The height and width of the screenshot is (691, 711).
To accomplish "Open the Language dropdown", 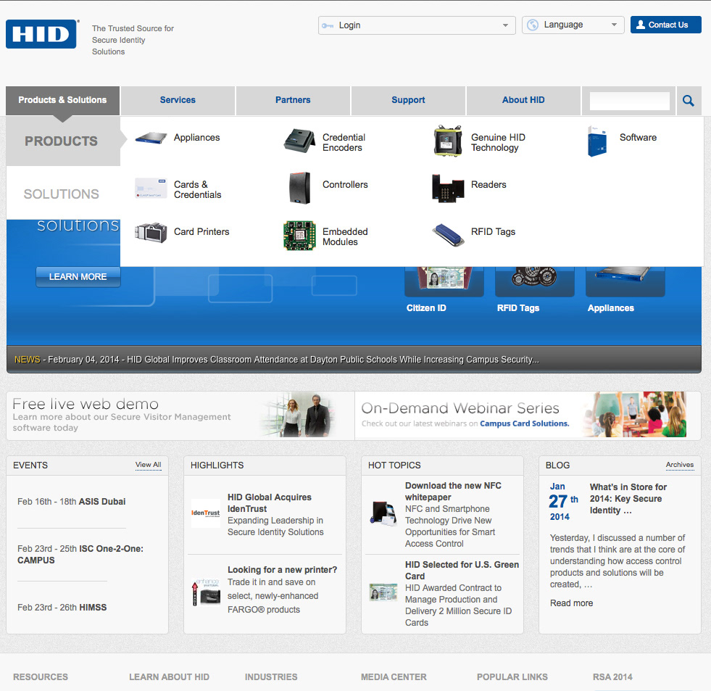I will (x=573, y=25).
